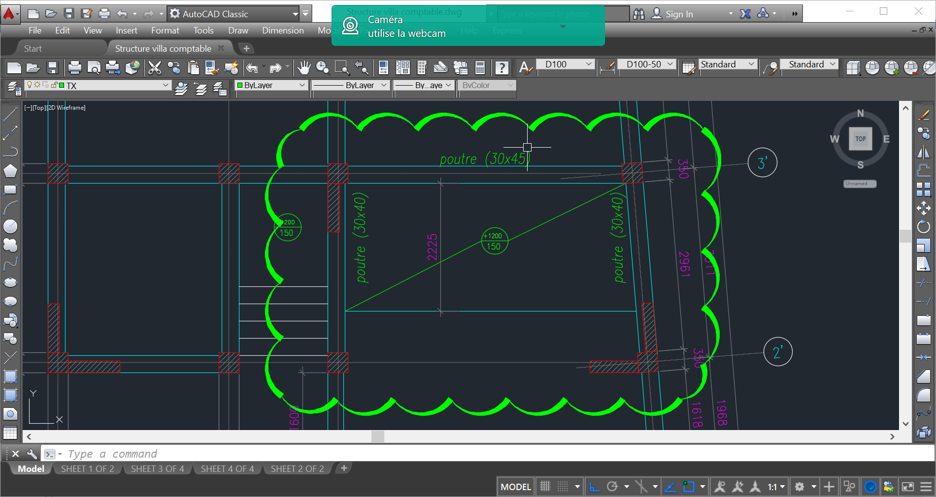Image resolution: width=936 pixels, height=497 pixels.
Task: Click the Save floppy disk icon in Standard toolbar
Action: point(52,67)
